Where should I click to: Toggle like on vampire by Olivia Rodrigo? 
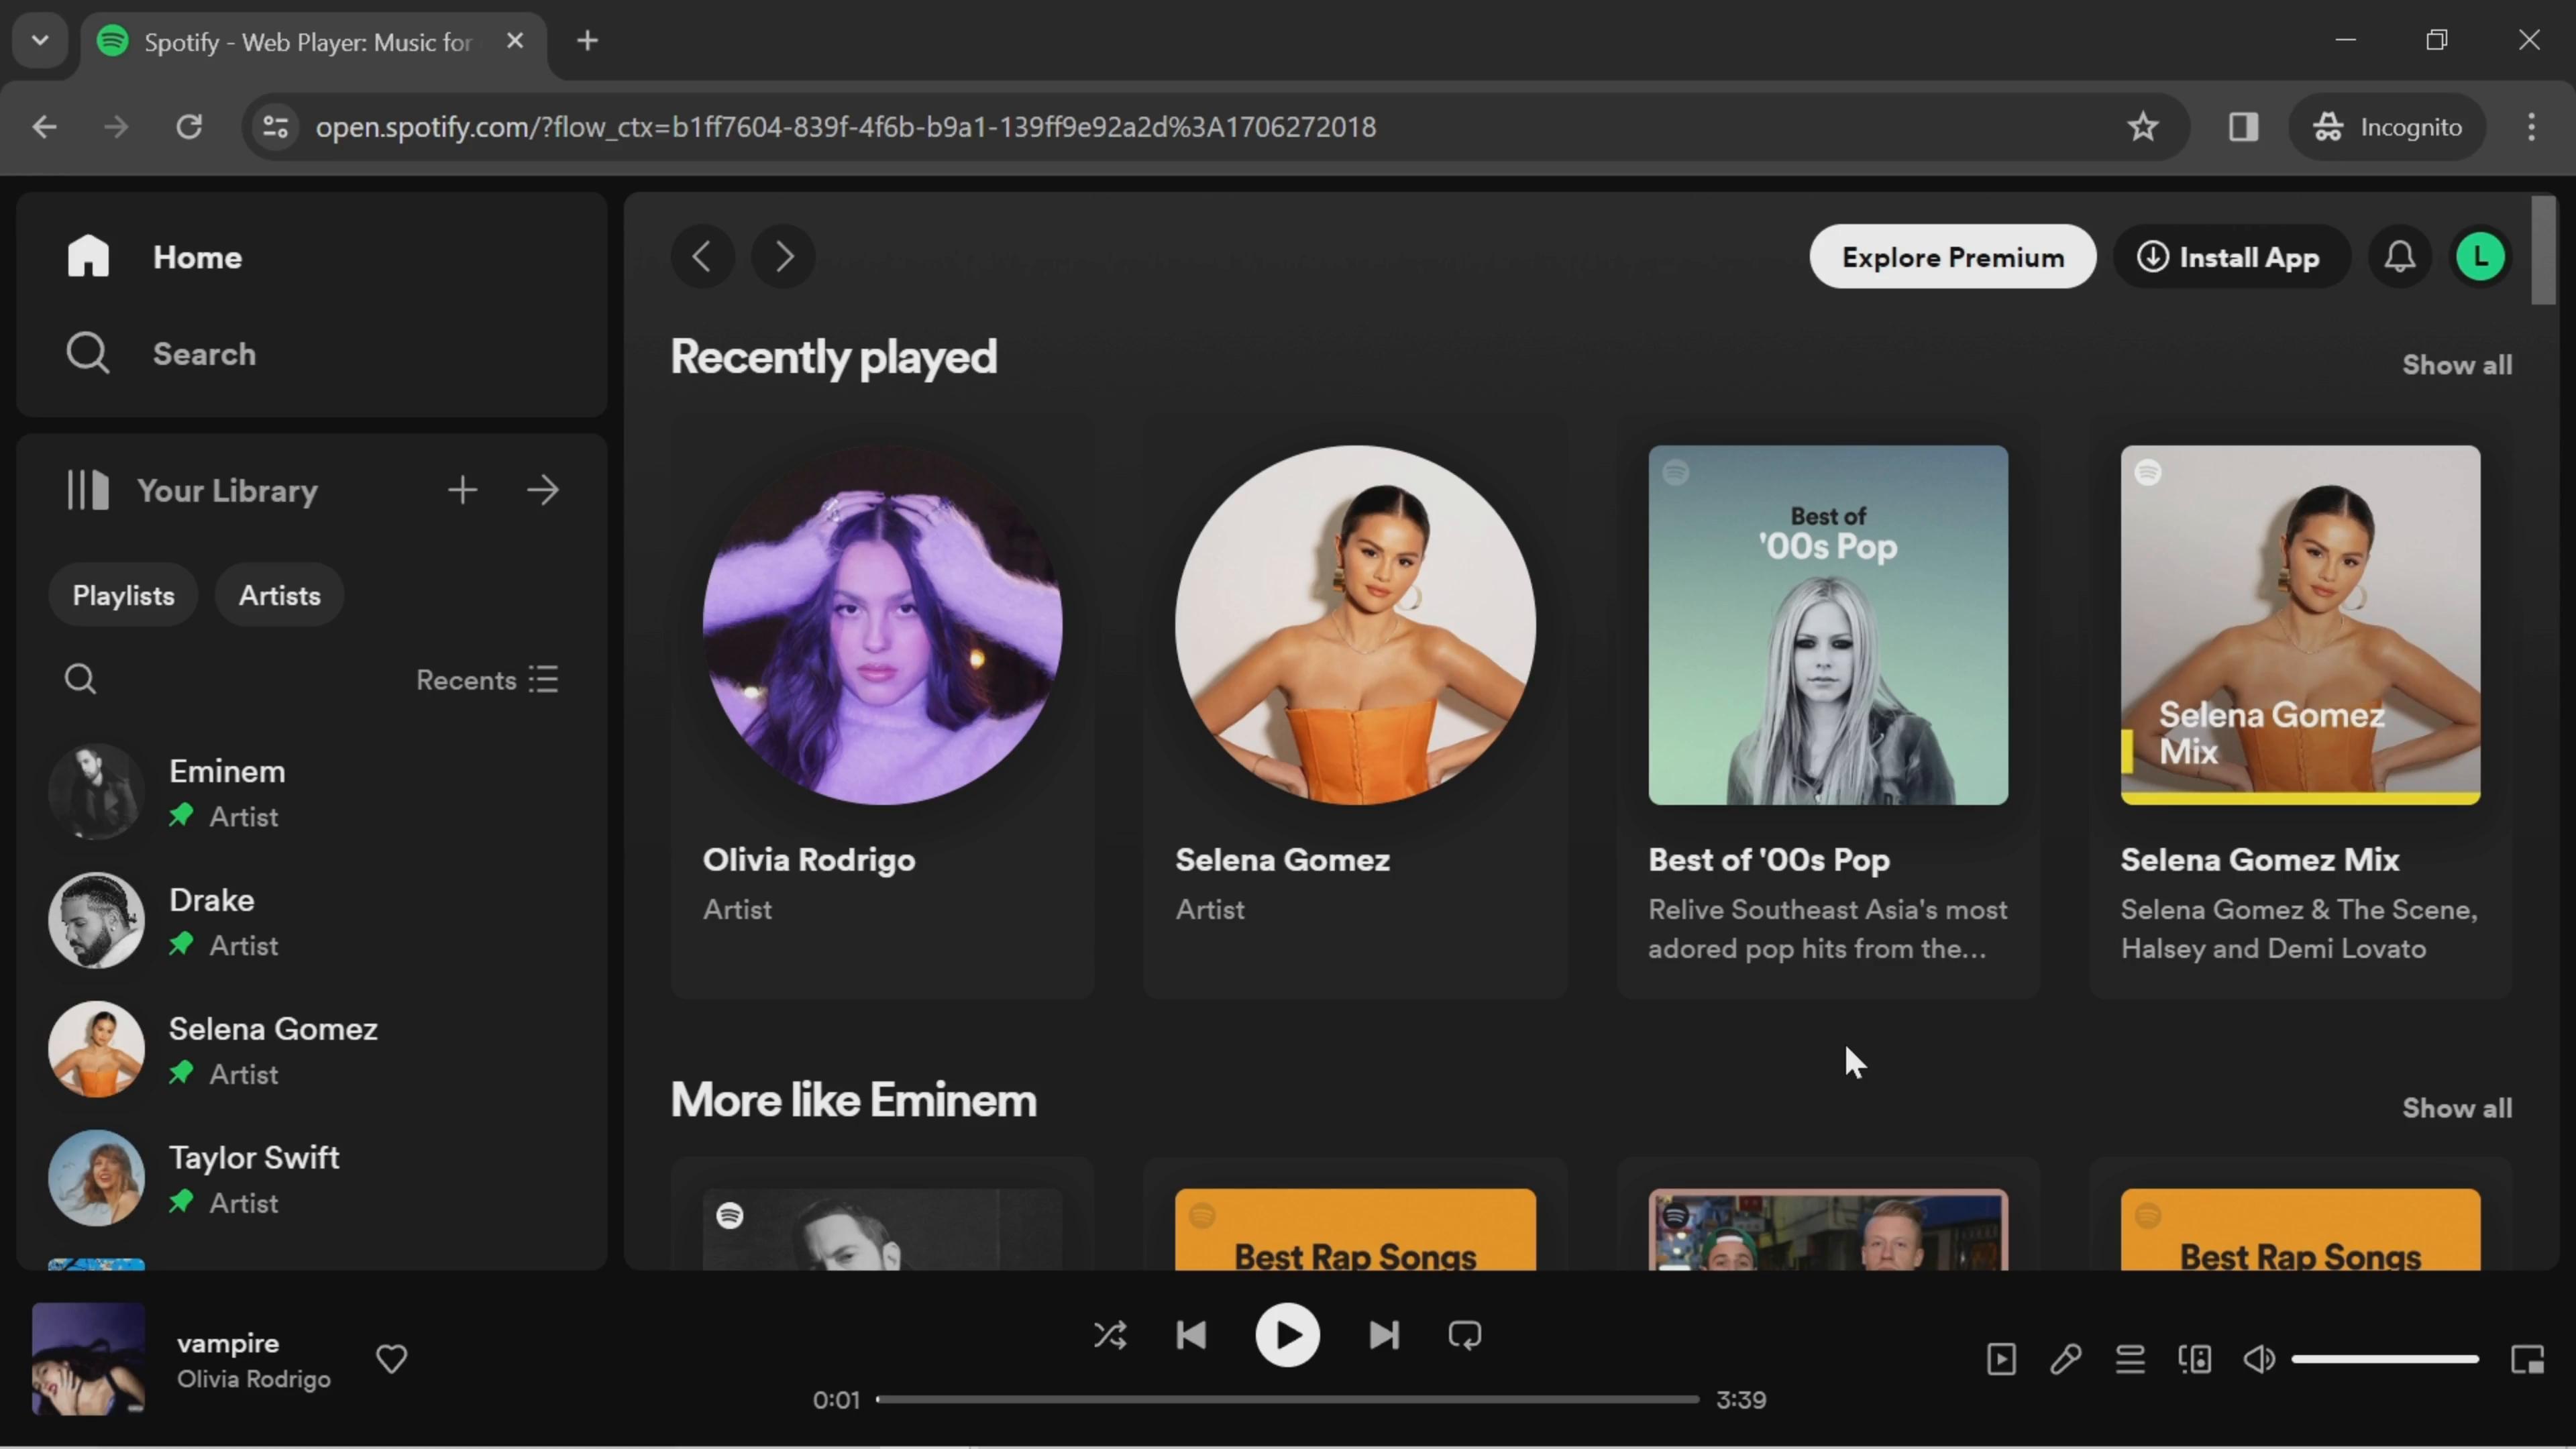(391, 1360)
